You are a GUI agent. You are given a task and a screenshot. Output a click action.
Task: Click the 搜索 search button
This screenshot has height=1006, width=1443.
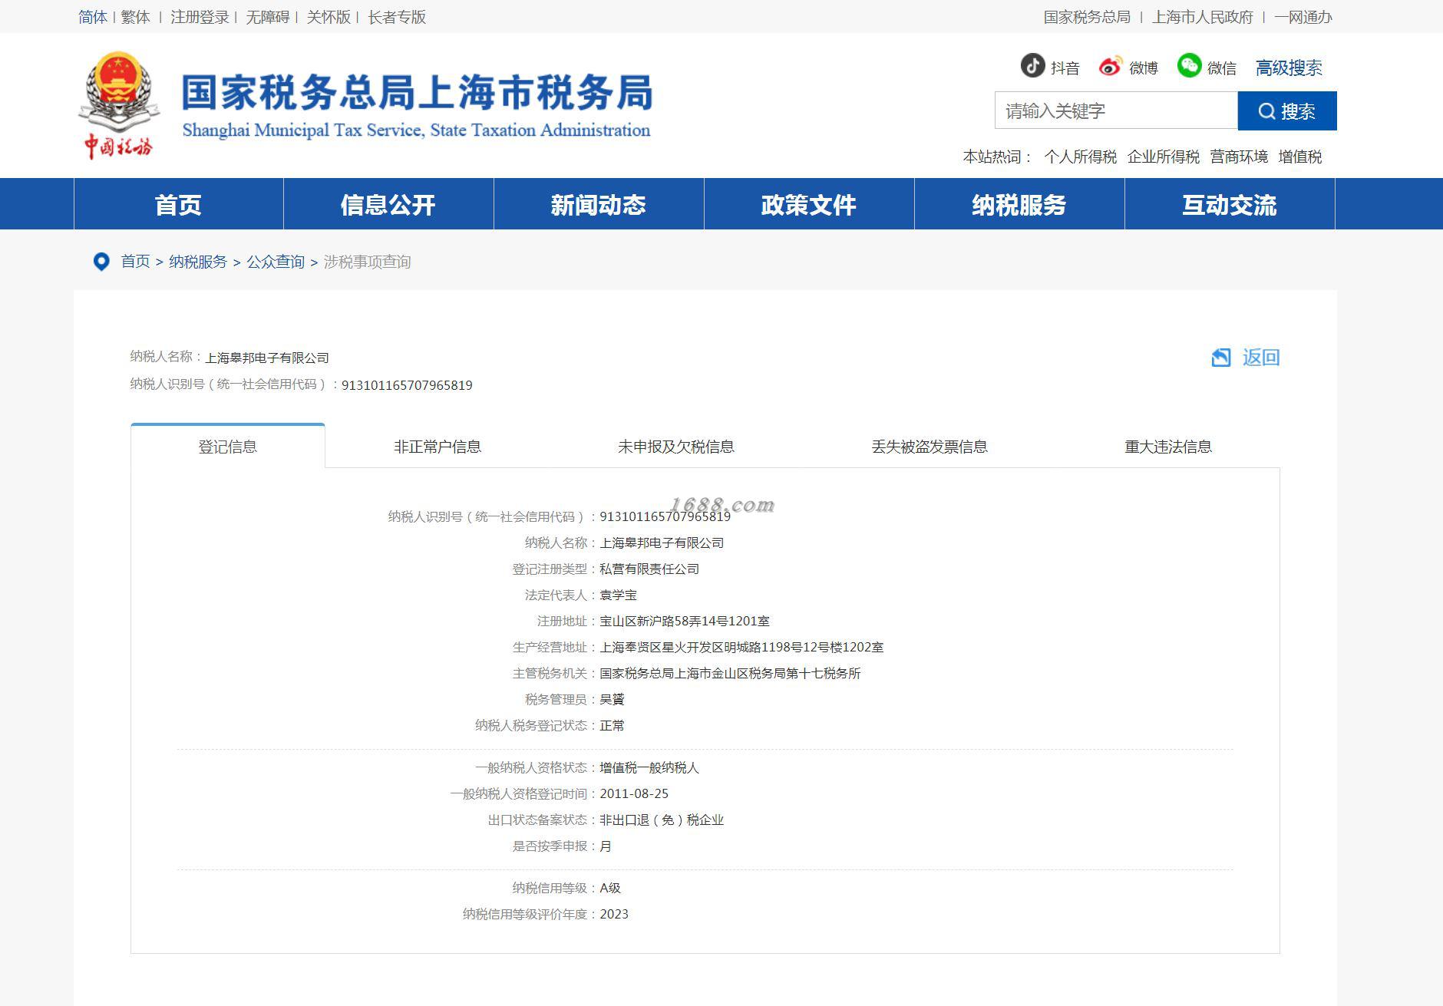(x=1287, y=111)
